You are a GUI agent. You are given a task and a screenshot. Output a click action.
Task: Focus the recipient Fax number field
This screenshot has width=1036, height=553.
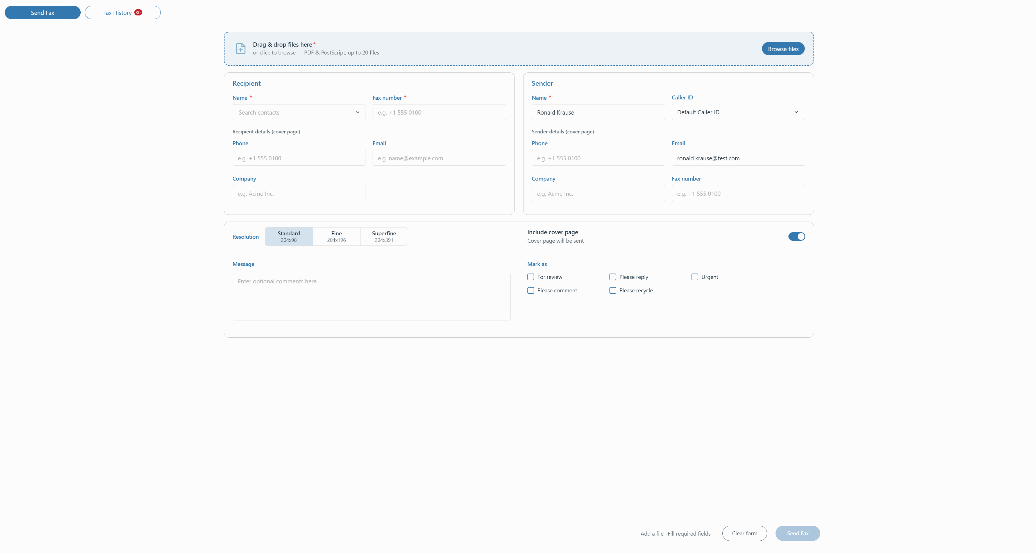point(439,112)
